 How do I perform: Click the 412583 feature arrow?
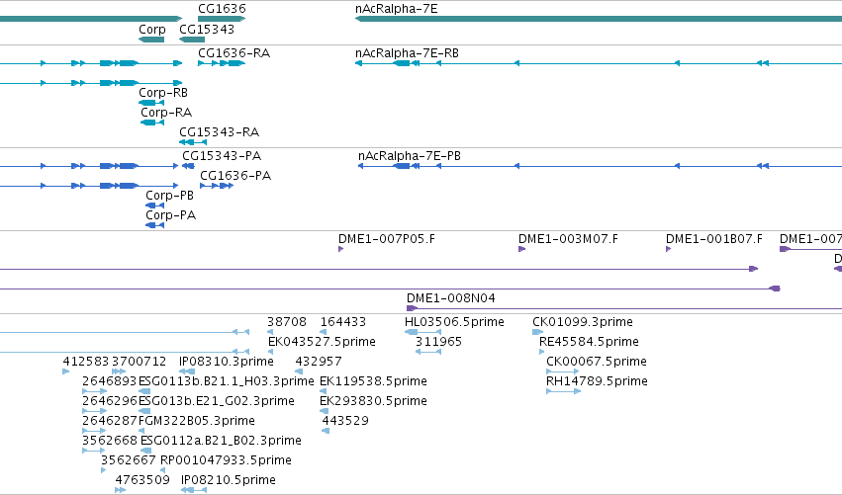click(66, 371)
